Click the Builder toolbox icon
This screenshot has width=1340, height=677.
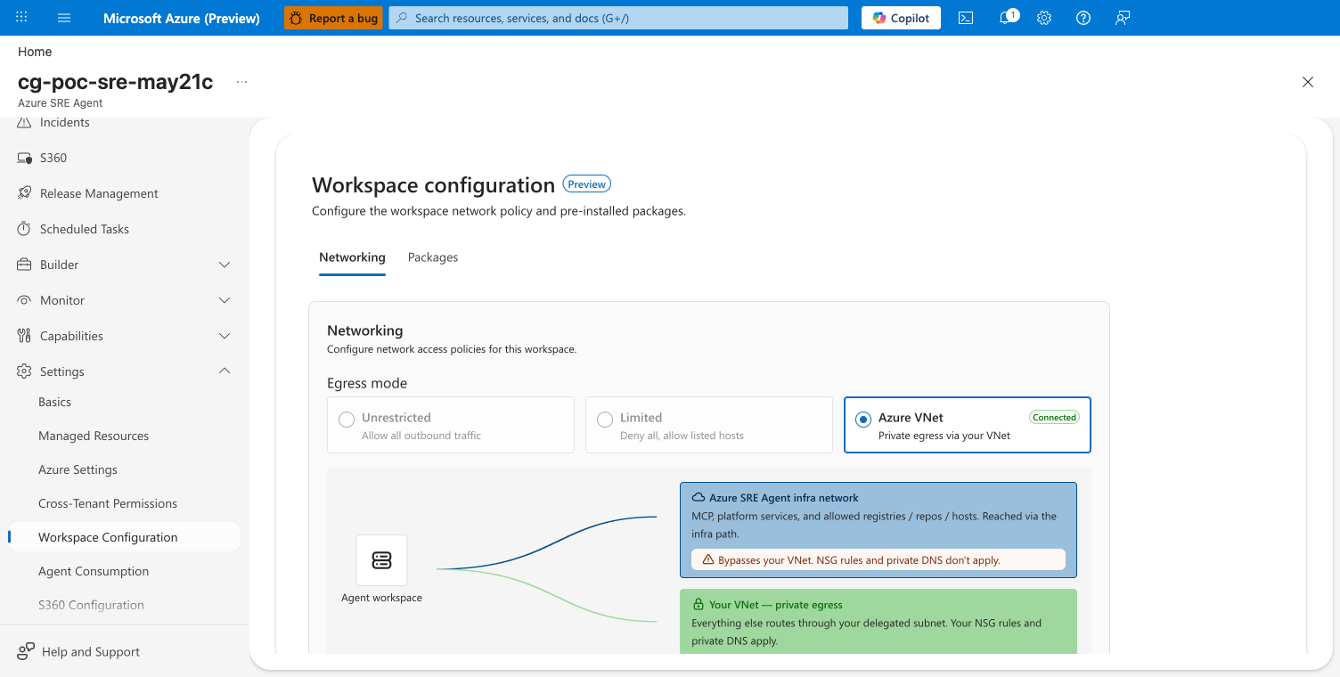click(x=24, y=265)
